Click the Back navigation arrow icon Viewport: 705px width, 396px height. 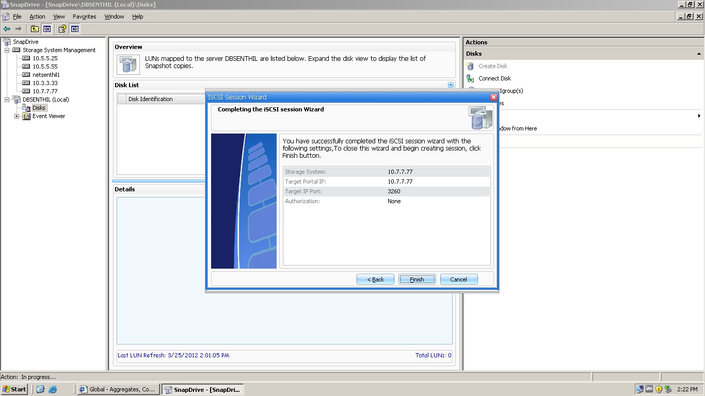pyautogui.click(x=7, y=29)
